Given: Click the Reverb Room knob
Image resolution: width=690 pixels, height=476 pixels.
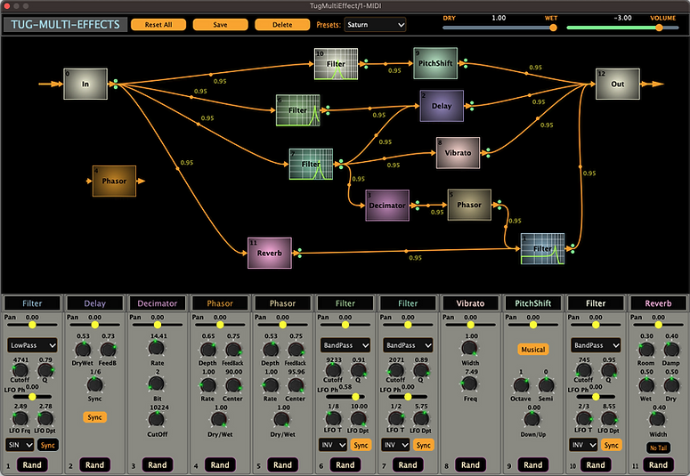Looking at the screenshot, I should 646,350.
